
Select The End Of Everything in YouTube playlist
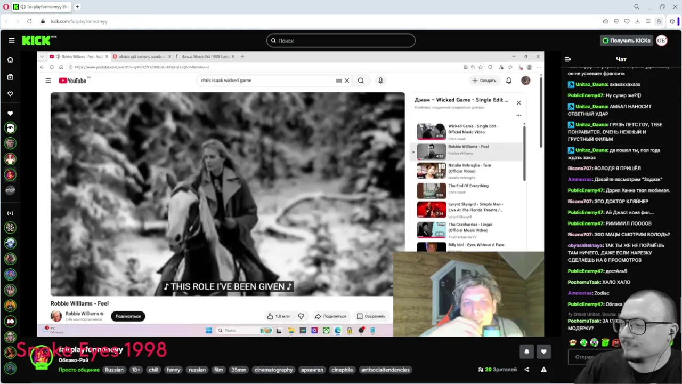click(466, 190)
